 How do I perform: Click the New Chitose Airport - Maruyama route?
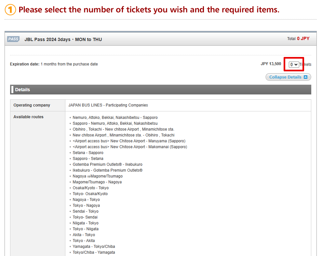click(129, 141)
